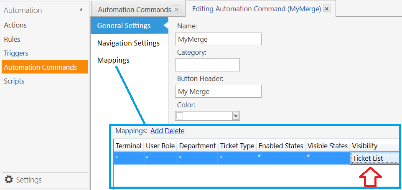The height and width of the screenshot is (190, 402).
Task: Switch to the Automation Commands tab
Action: pos(134,10)
